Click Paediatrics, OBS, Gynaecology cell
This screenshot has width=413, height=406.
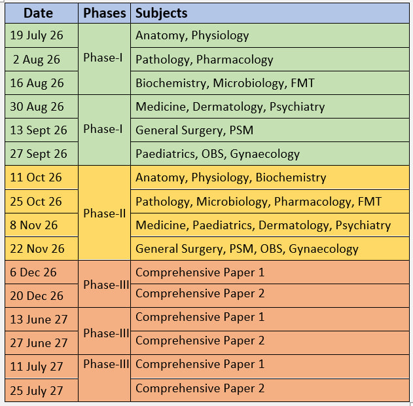click(270, 154)
